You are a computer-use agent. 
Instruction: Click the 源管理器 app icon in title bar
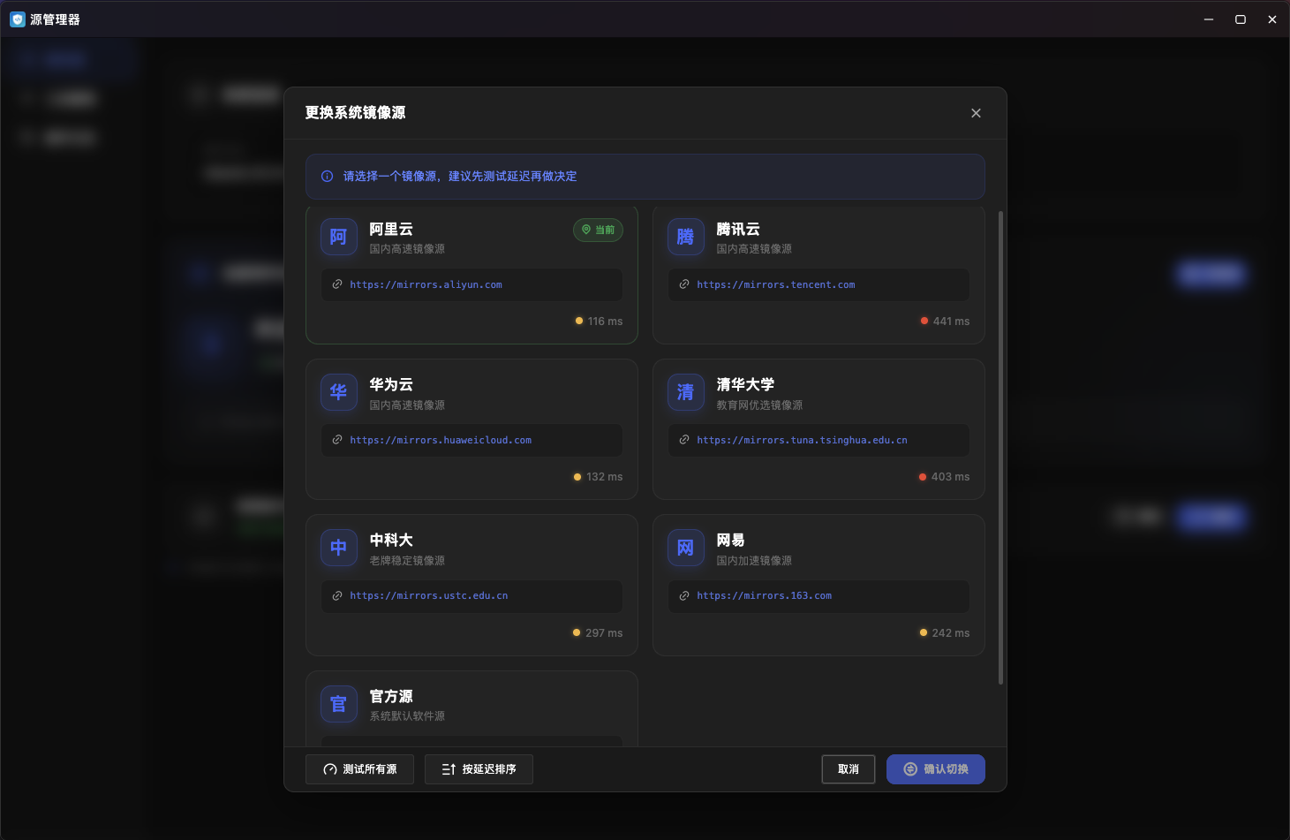(x=17, y=19)
